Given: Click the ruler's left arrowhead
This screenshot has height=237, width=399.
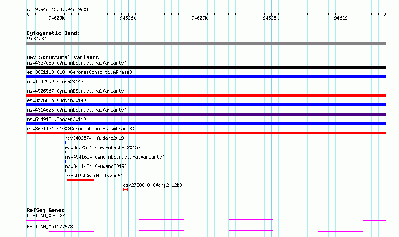Looking at the screenshot, I should pos(28,14).
